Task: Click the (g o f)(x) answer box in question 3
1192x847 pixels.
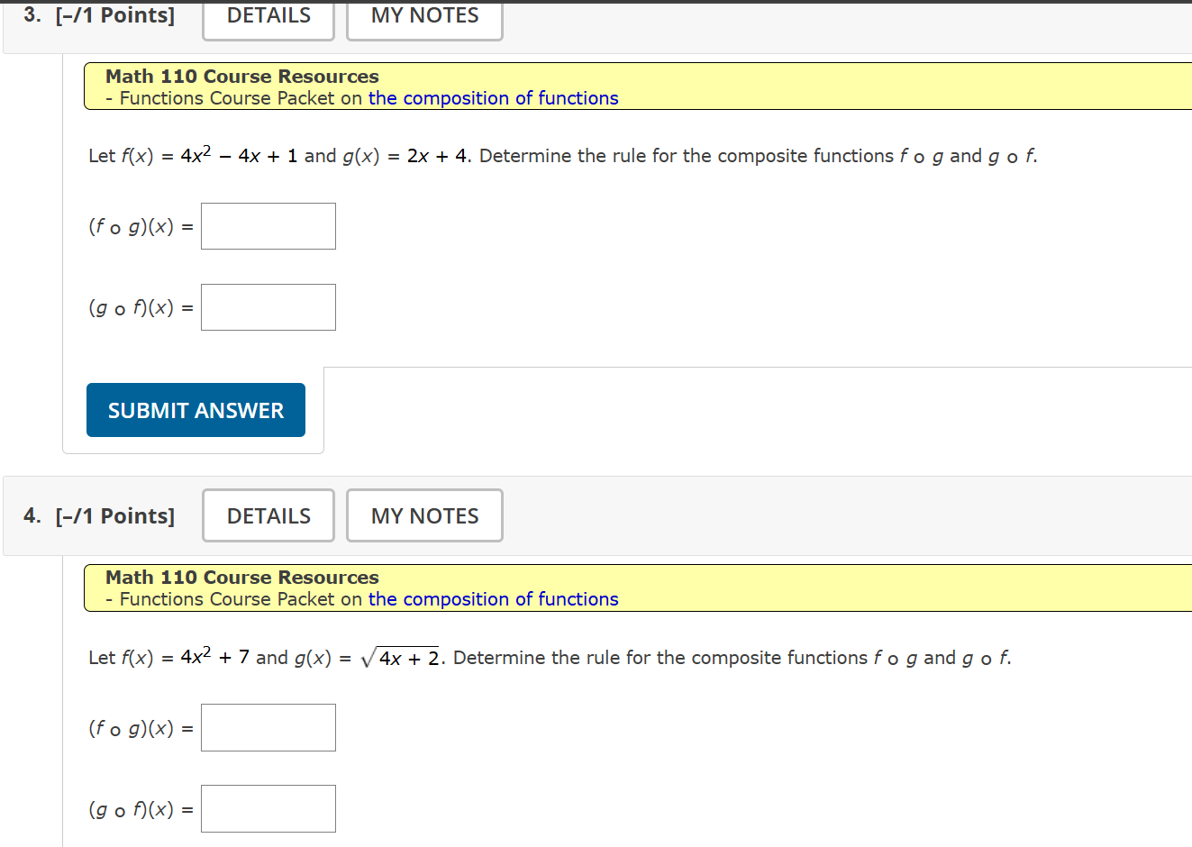Action: click(268, 306)
